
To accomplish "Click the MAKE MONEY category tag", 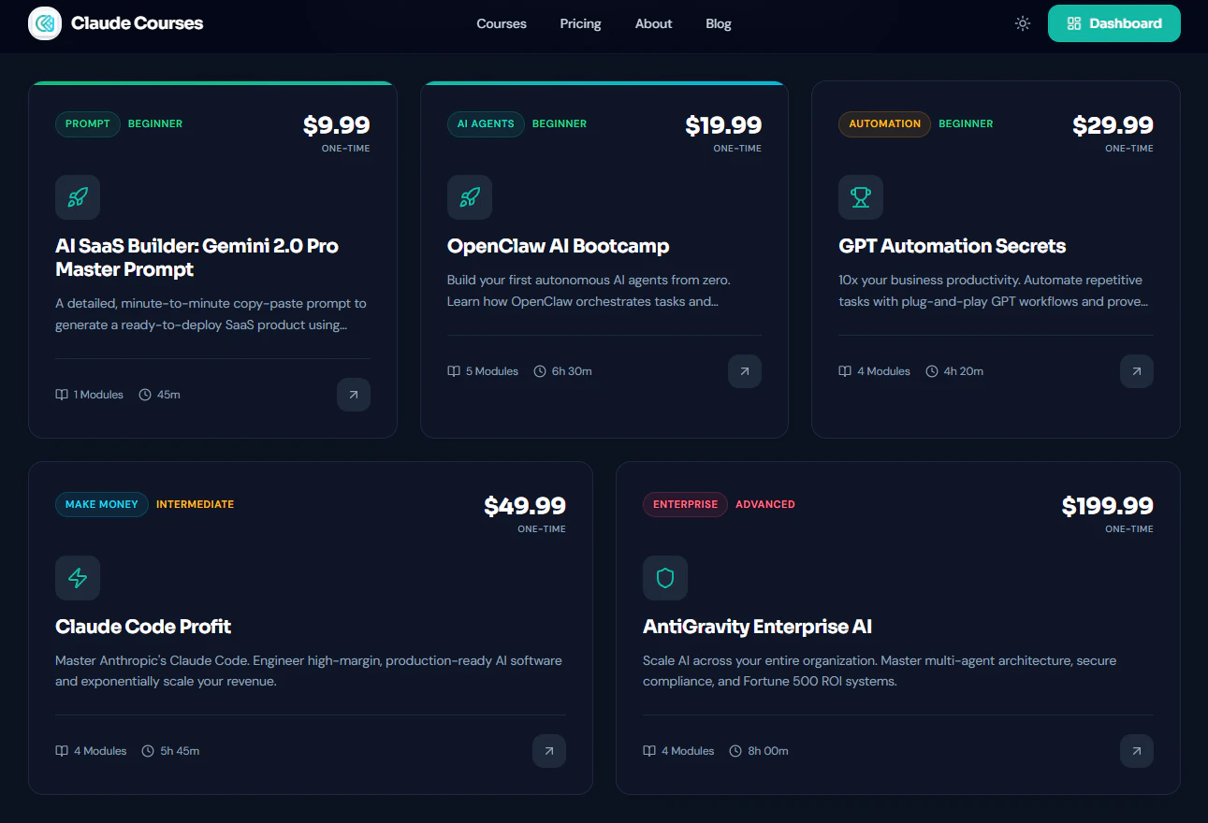I will coord(102,504).
